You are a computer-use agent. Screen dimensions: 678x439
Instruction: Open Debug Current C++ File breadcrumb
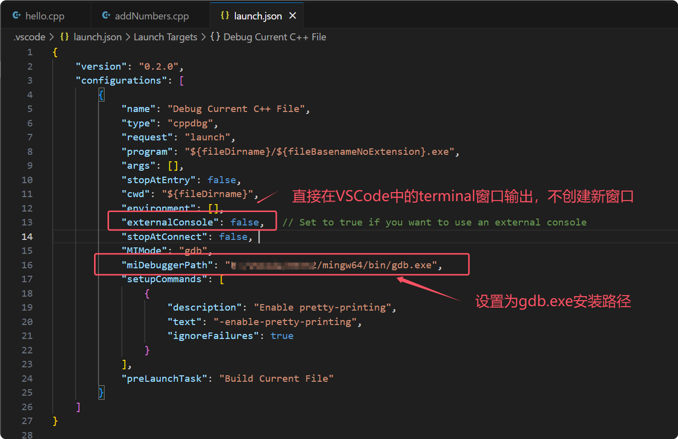point(275,37)
